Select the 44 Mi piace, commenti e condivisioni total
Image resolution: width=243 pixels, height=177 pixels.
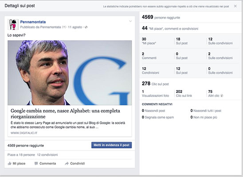170,28
